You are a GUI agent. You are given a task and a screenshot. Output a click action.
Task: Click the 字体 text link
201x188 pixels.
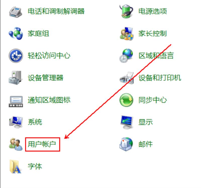35,166
